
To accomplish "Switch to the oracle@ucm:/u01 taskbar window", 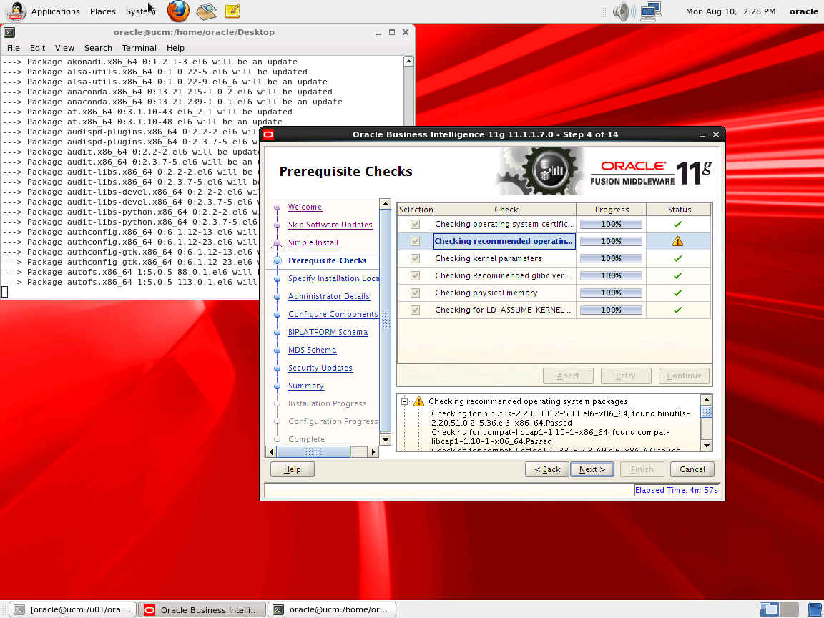I will pos(74,609).
